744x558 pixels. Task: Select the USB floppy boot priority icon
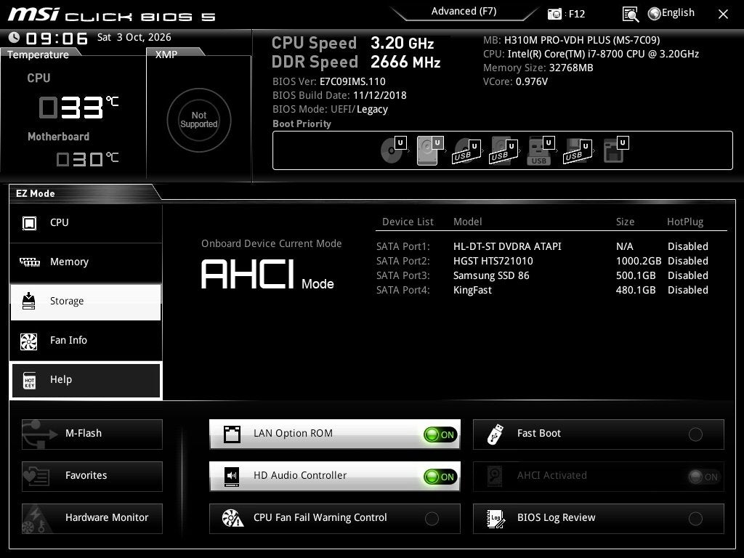tap(578, 151)
